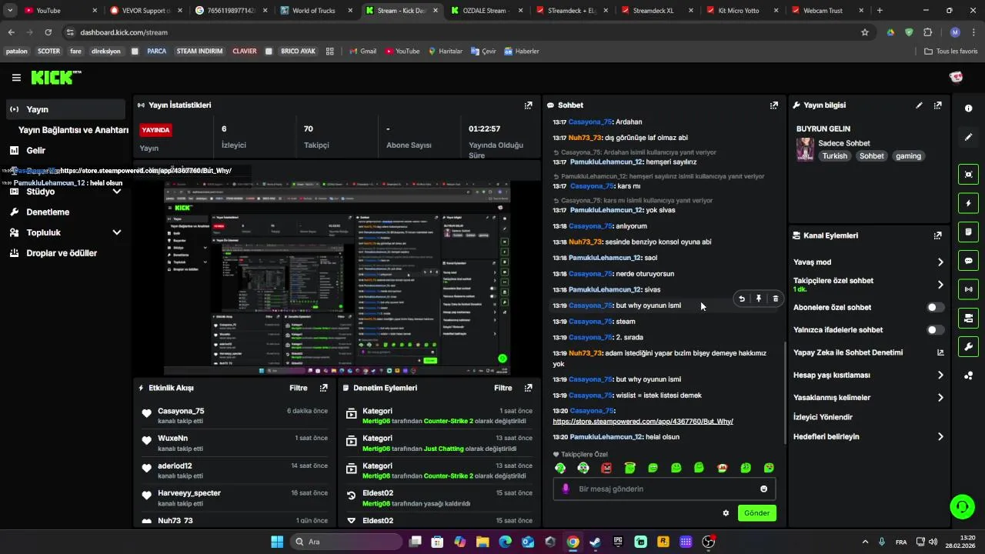Open the profile avatar menu

point(956,77)
